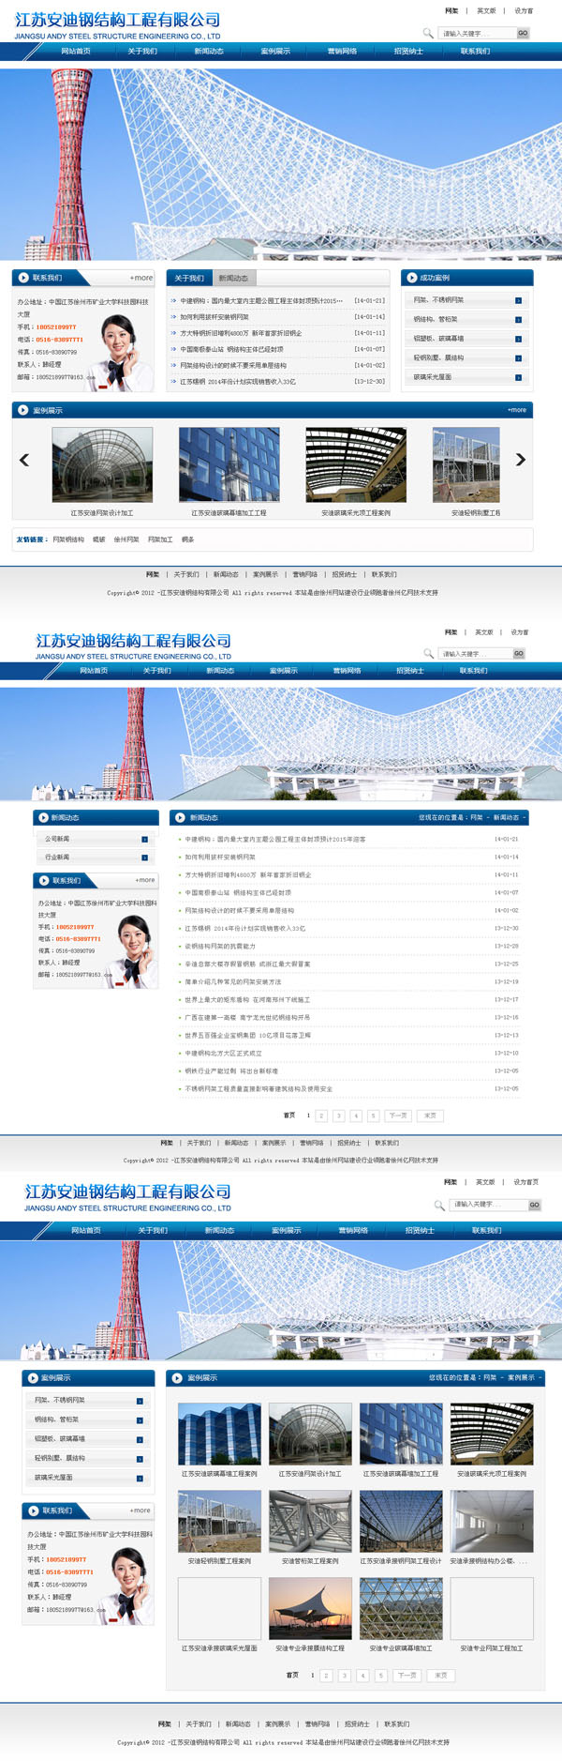This screenshot has width=562, height=1761.
Task: Open news article 广西在建第一高楼
Action: coord(247,1018)
